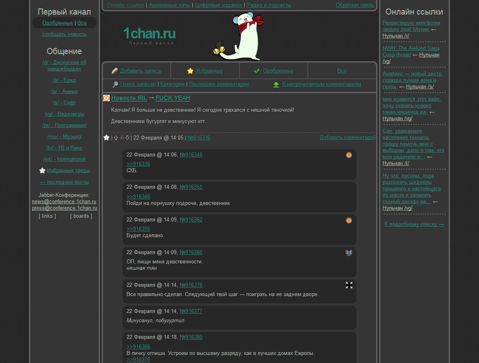Open the /pr/ - Программинг board
Viewport: 479px width, 363px height.
(65, 125)
